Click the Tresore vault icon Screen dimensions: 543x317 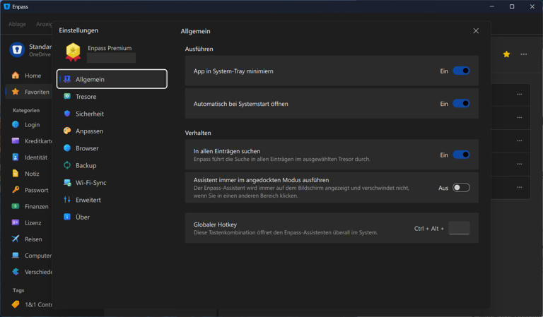coord(67,97)
